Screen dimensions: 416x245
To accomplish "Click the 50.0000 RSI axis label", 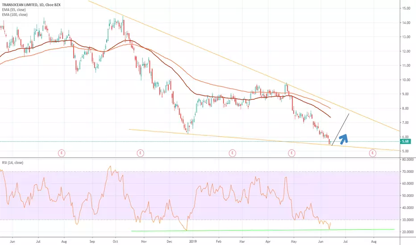I will click(408, 196).
